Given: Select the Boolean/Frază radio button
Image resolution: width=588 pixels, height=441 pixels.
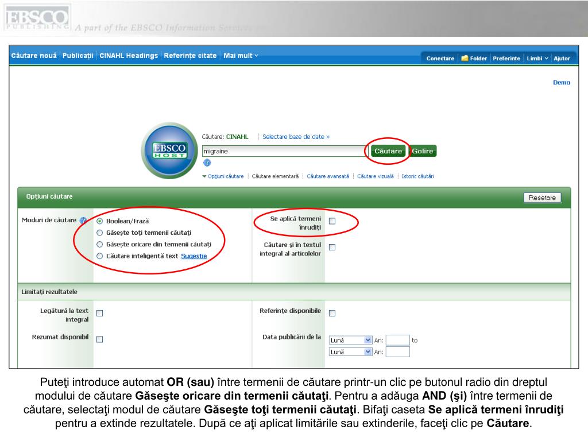Looking at the screenshot, I should [x=100, y=221].
